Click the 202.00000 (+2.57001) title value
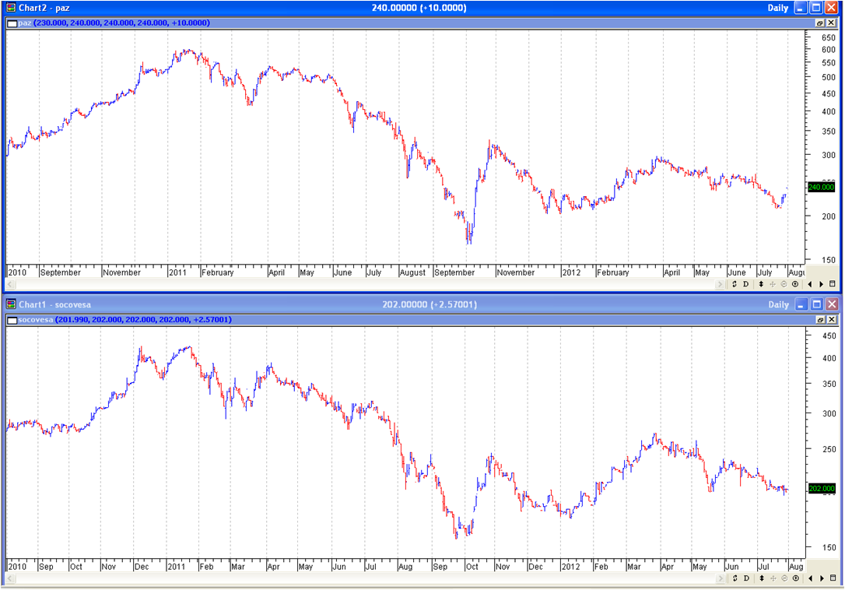Image resolution: width=845 pixels, height=590 pixels. (x=430, y=304)
